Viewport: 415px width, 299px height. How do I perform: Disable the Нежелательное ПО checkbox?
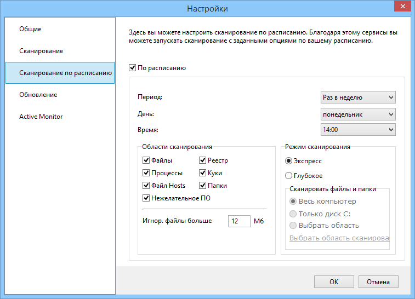point(146,198)
